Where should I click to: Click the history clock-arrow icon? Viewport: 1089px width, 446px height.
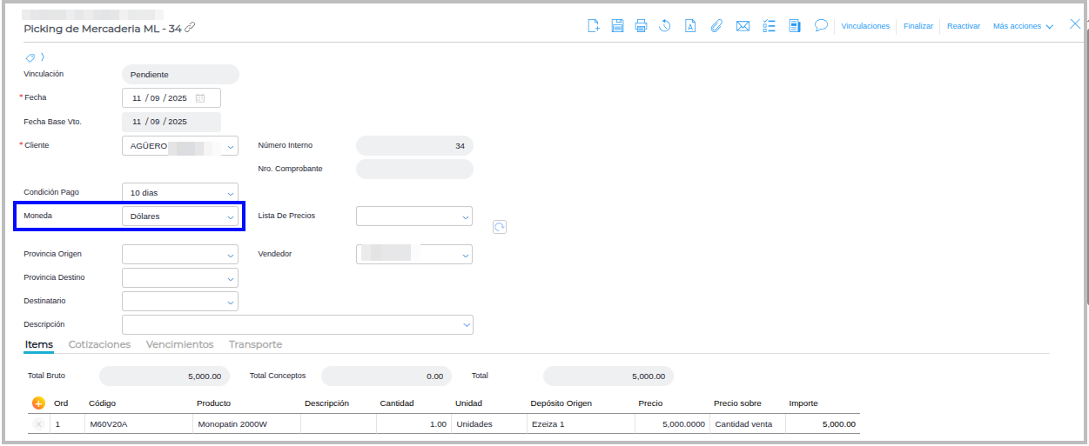665,26
